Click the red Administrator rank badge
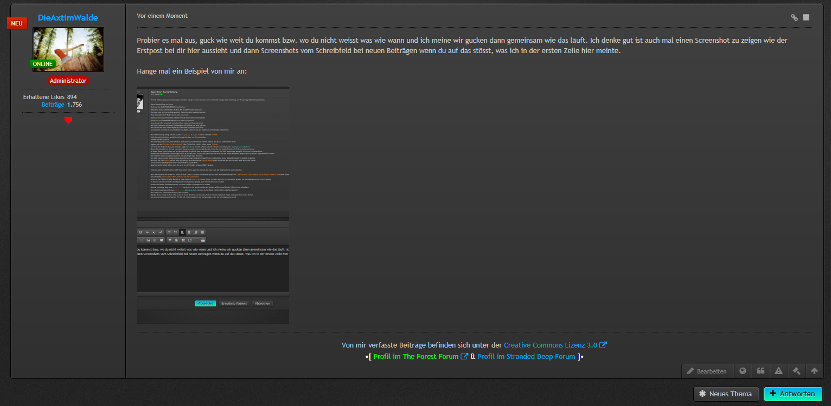Viewport: 831px width, 406px height. 68,81
